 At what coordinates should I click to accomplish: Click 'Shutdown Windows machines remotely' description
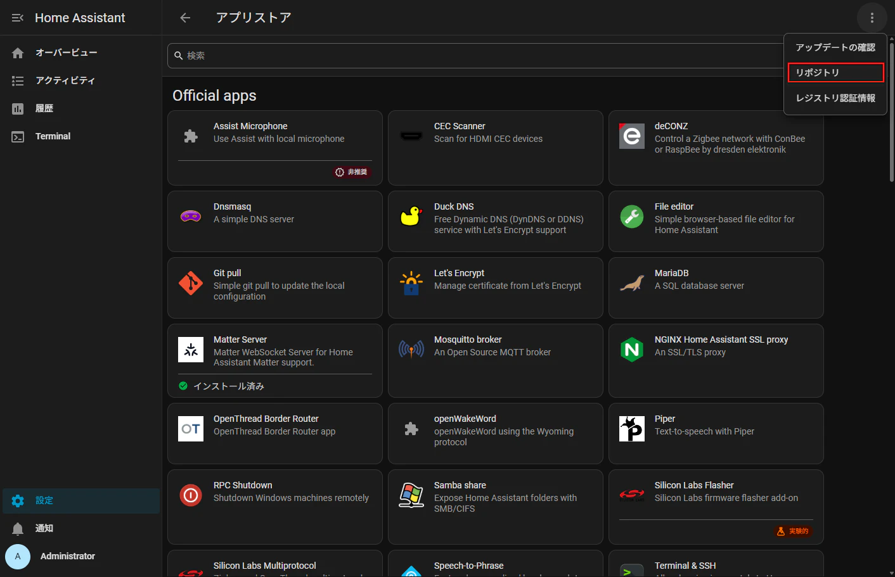pyautogui.click(x=291, y=498)
